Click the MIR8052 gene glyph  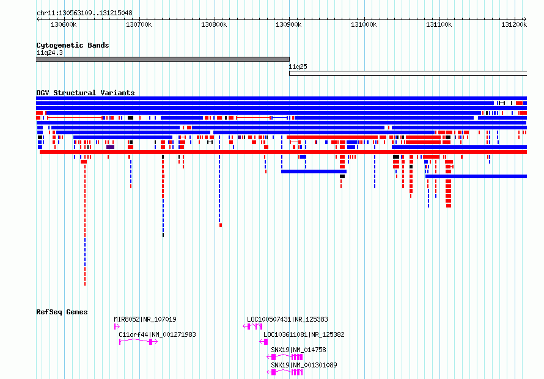click(x=117, y=327)
